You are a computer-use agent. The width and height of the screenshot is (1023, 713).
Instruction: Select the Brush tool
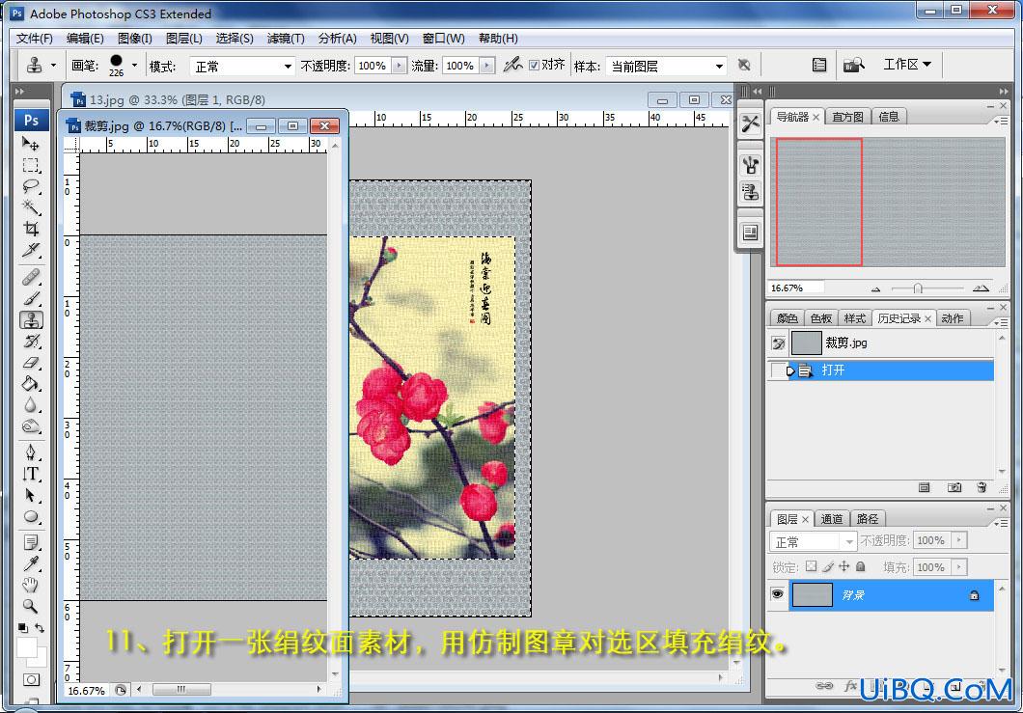tap(31, 299)
